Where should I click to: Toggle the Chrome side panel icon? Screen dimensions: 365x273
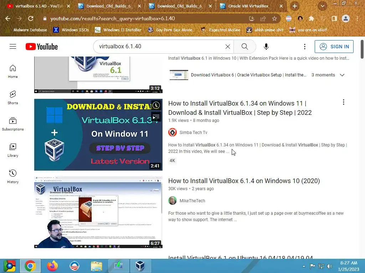334,18
